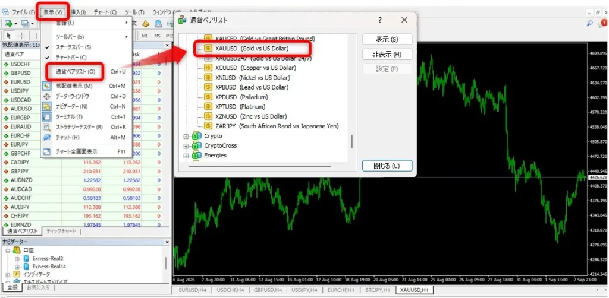The width and height of the screenshot is (609, 298).
Task: Open the 表示 (V) menu
Action: [53, 12]
